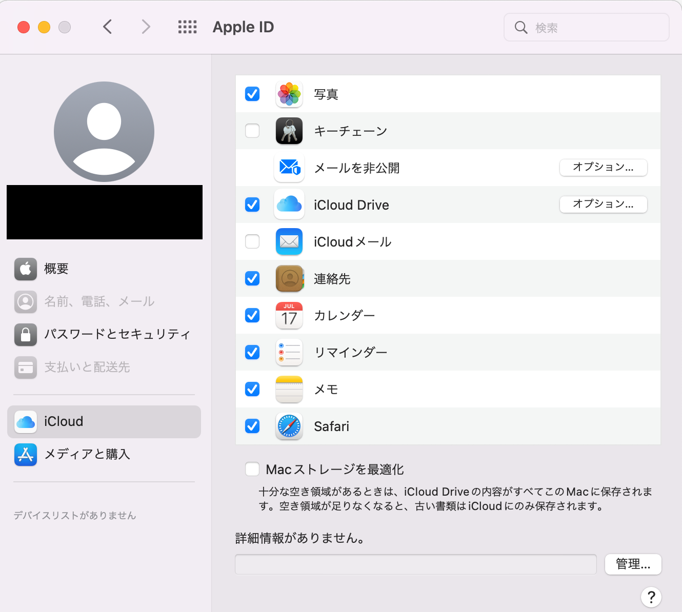Go forward with the right arrow

point(146,27)
